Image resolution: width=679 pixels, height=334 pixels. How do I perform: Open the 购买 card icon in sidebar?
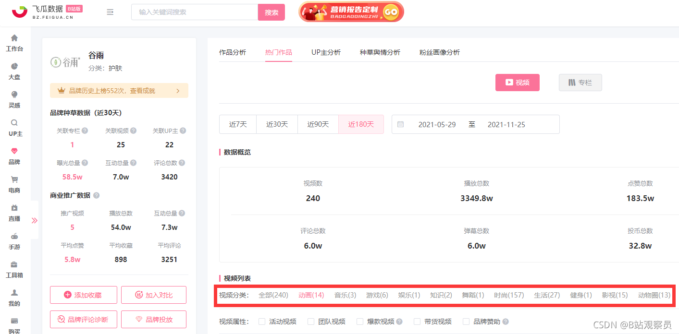pos(14,321)
